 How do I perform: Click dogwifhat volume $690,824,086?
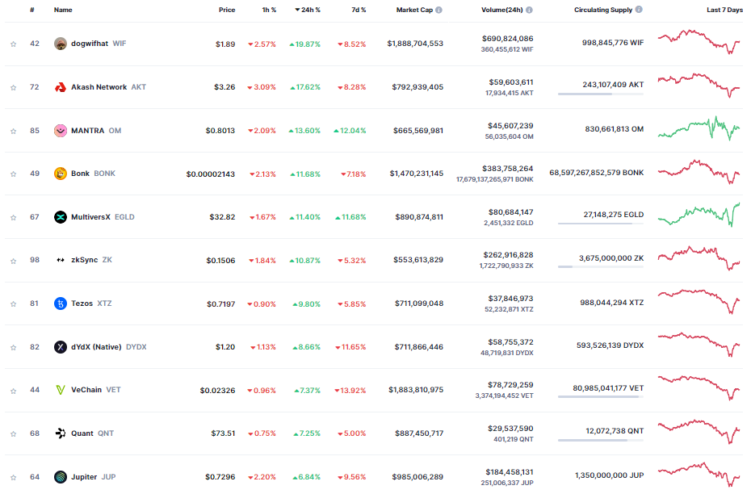click(x=508, y=39)
